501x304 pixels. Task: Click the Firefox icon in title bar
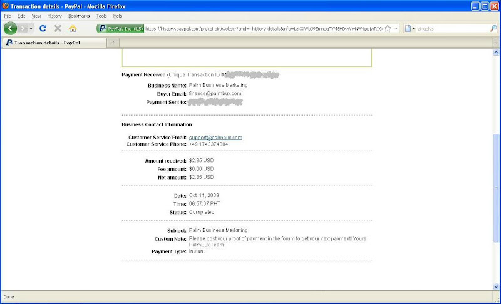point(6,6)
